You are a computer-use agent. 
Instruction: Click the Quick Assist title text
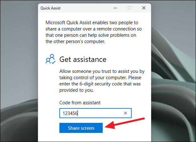pyautogui.click(x=51, y=8)
